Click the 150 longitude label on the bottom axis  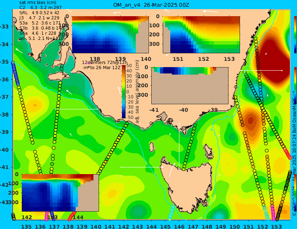pos(235,226)
